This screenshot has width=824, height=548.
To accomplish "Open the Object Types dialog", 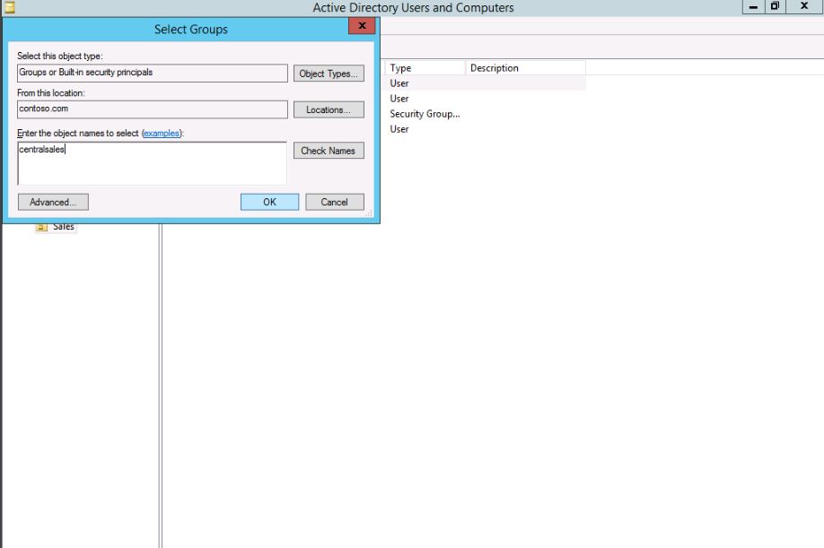I will coord(329,74).
